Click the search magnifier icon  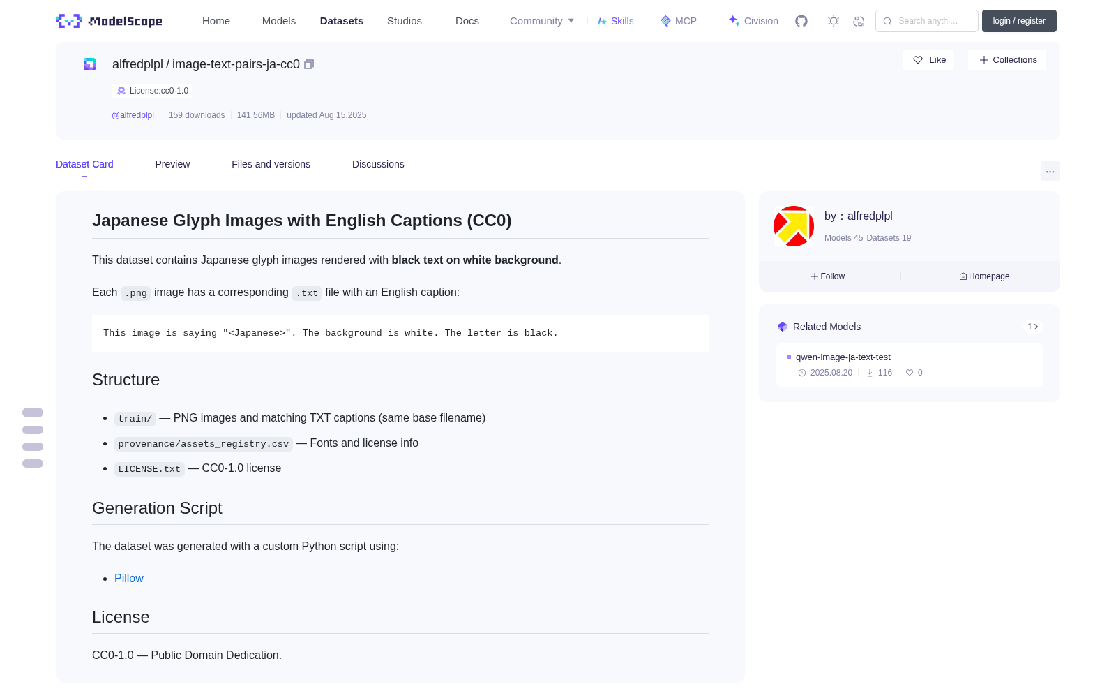point(887,21)
